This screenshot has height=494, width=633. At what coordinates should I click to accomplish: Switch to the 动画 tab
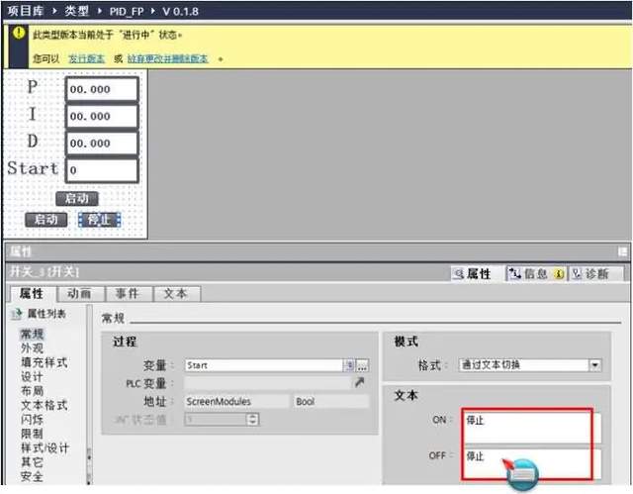coord(79,294)
